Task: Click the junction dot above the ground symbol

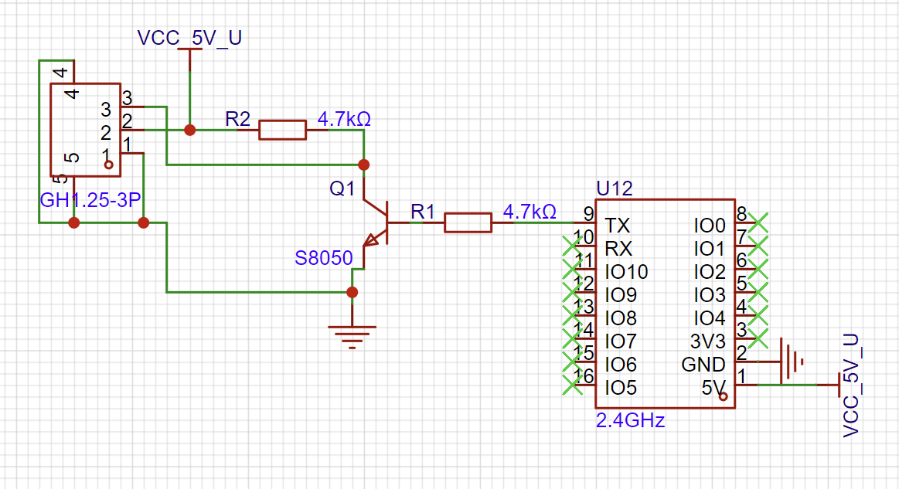Action: click(352, 292)
